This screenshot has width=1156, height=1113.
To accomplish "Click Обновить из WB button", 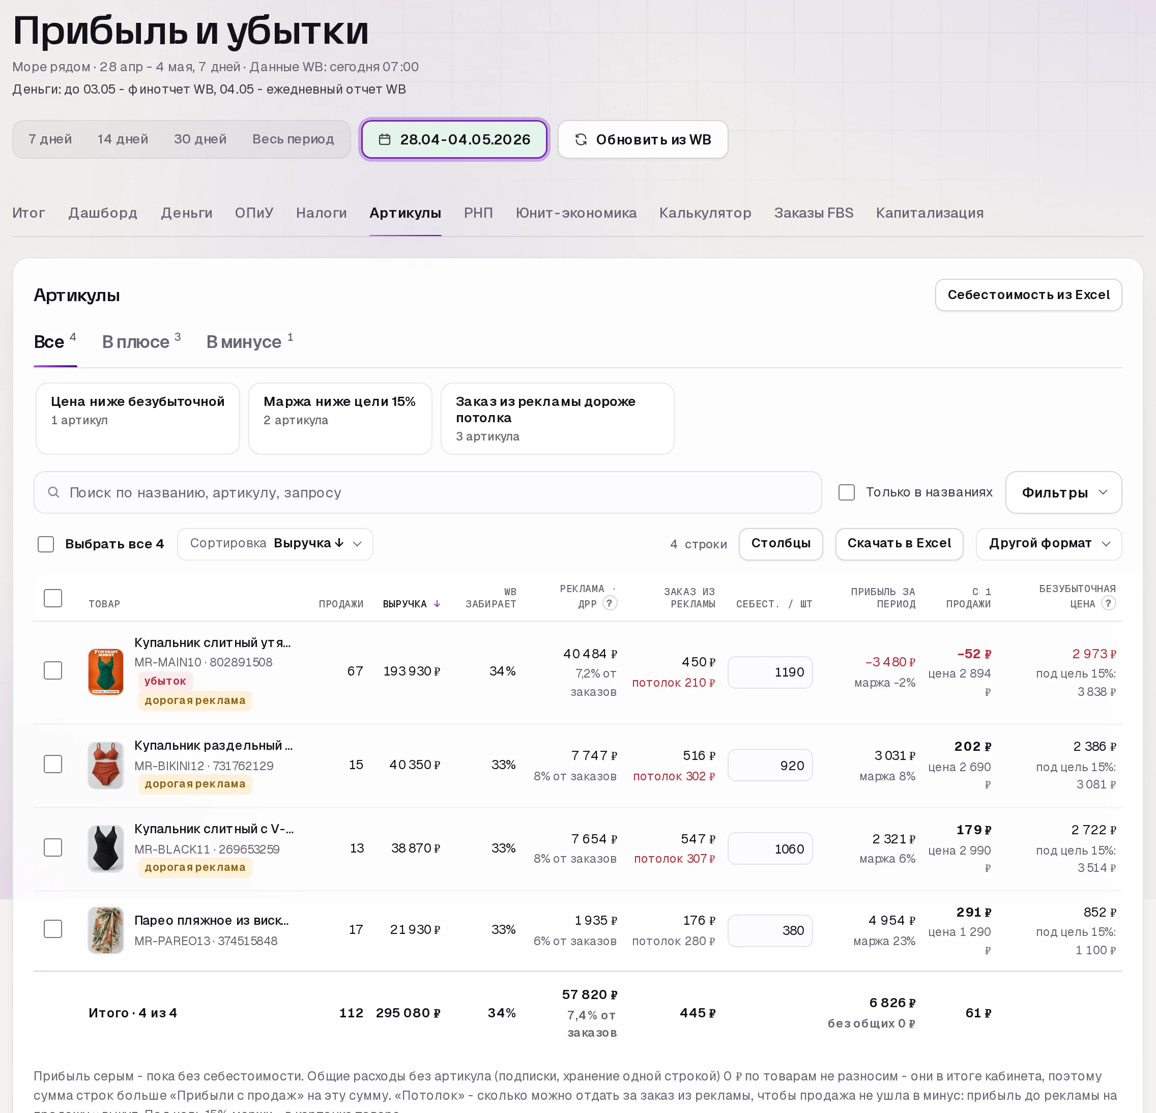I will pyautogui.click(x=643, y=140).
